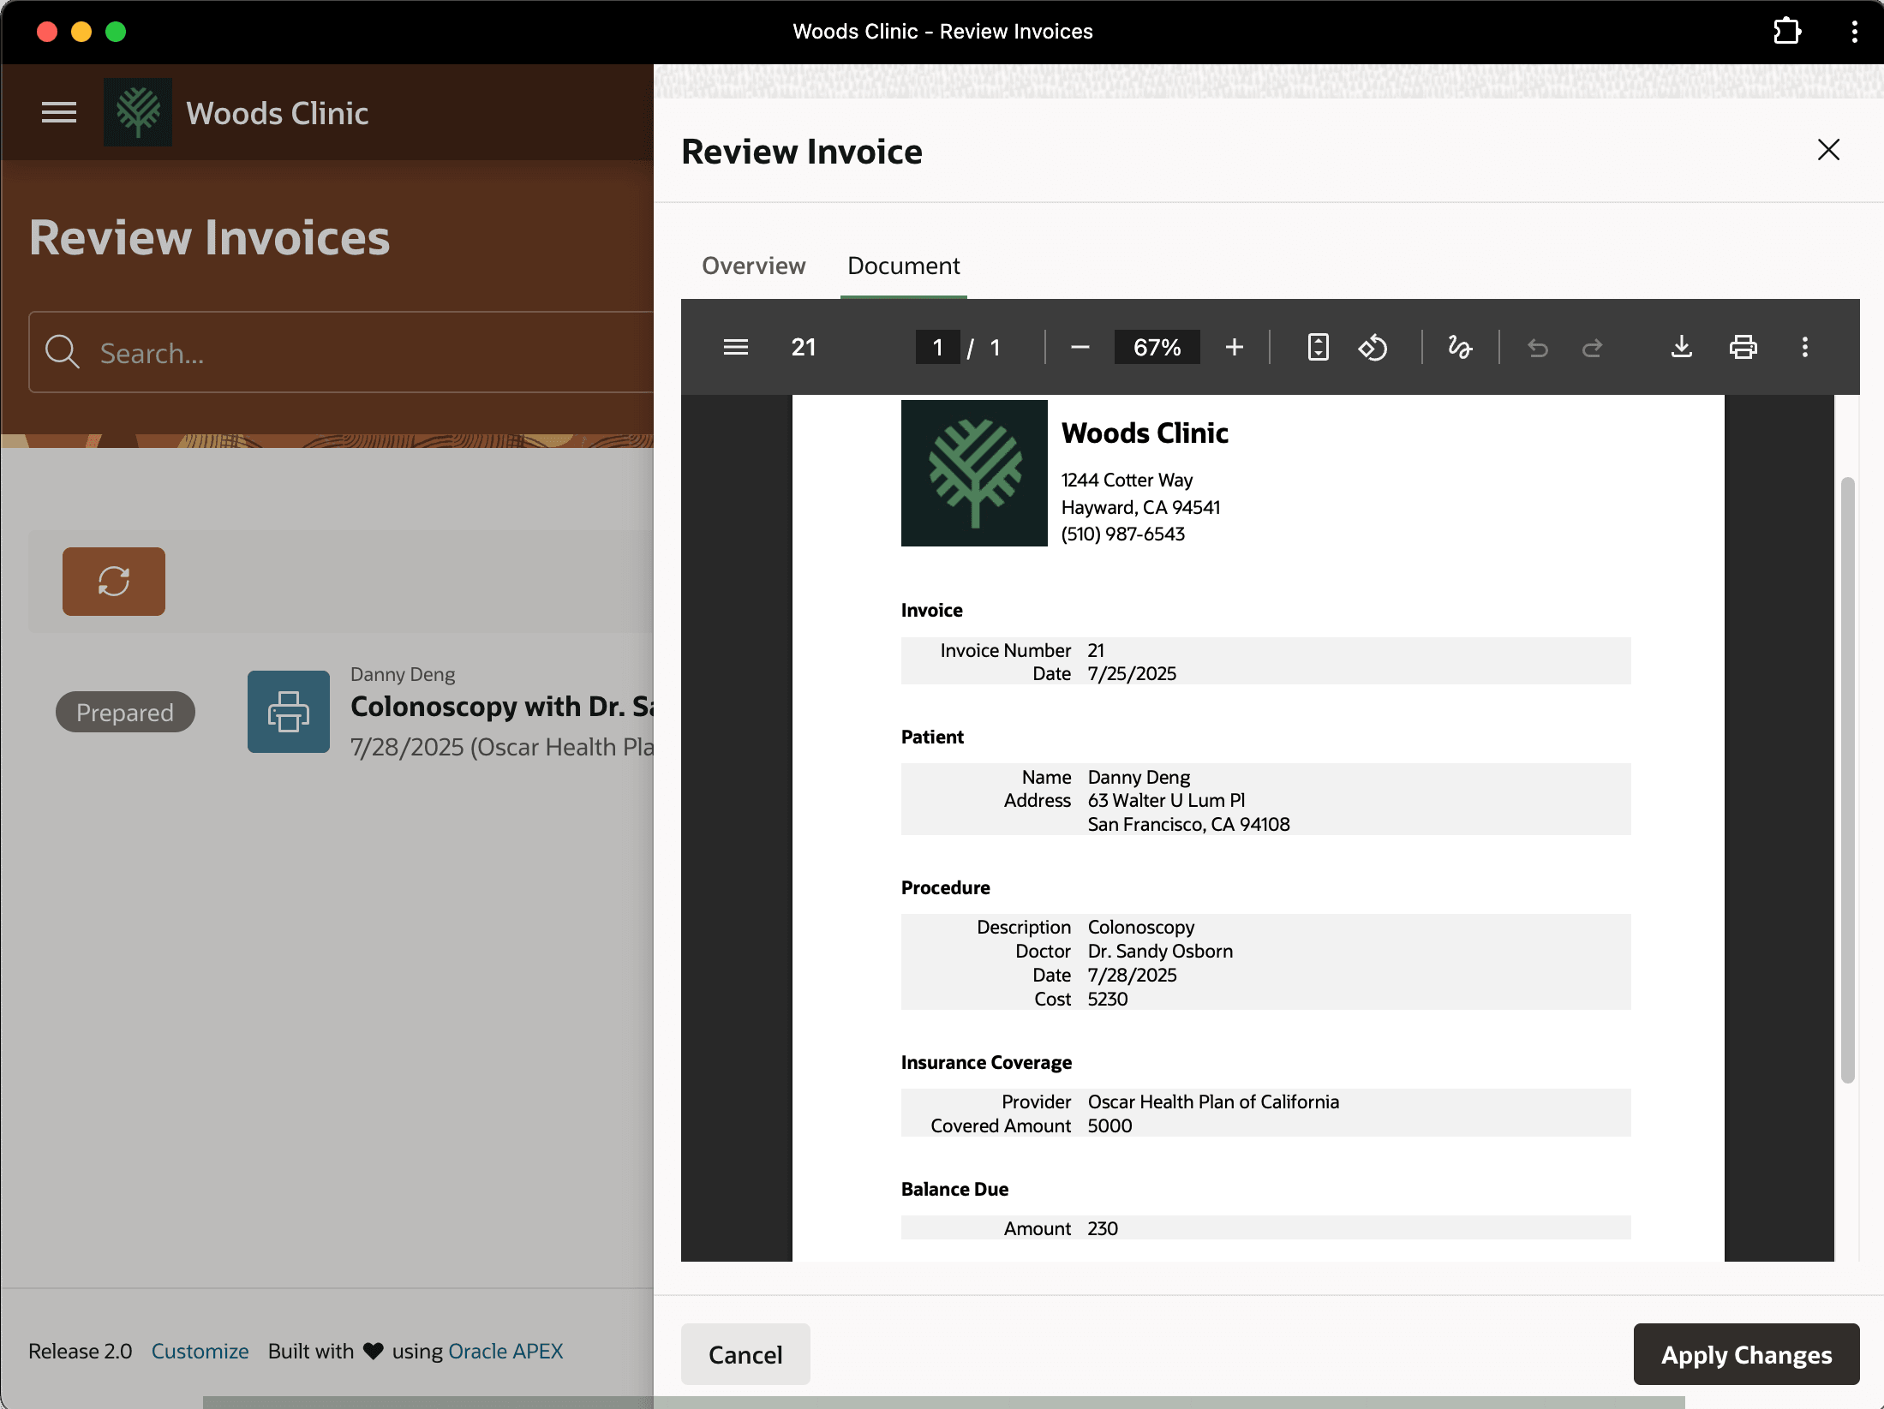Click the document title 21 in PDF toolbar
The image size is (1884, 1409).
click(804, 347)
